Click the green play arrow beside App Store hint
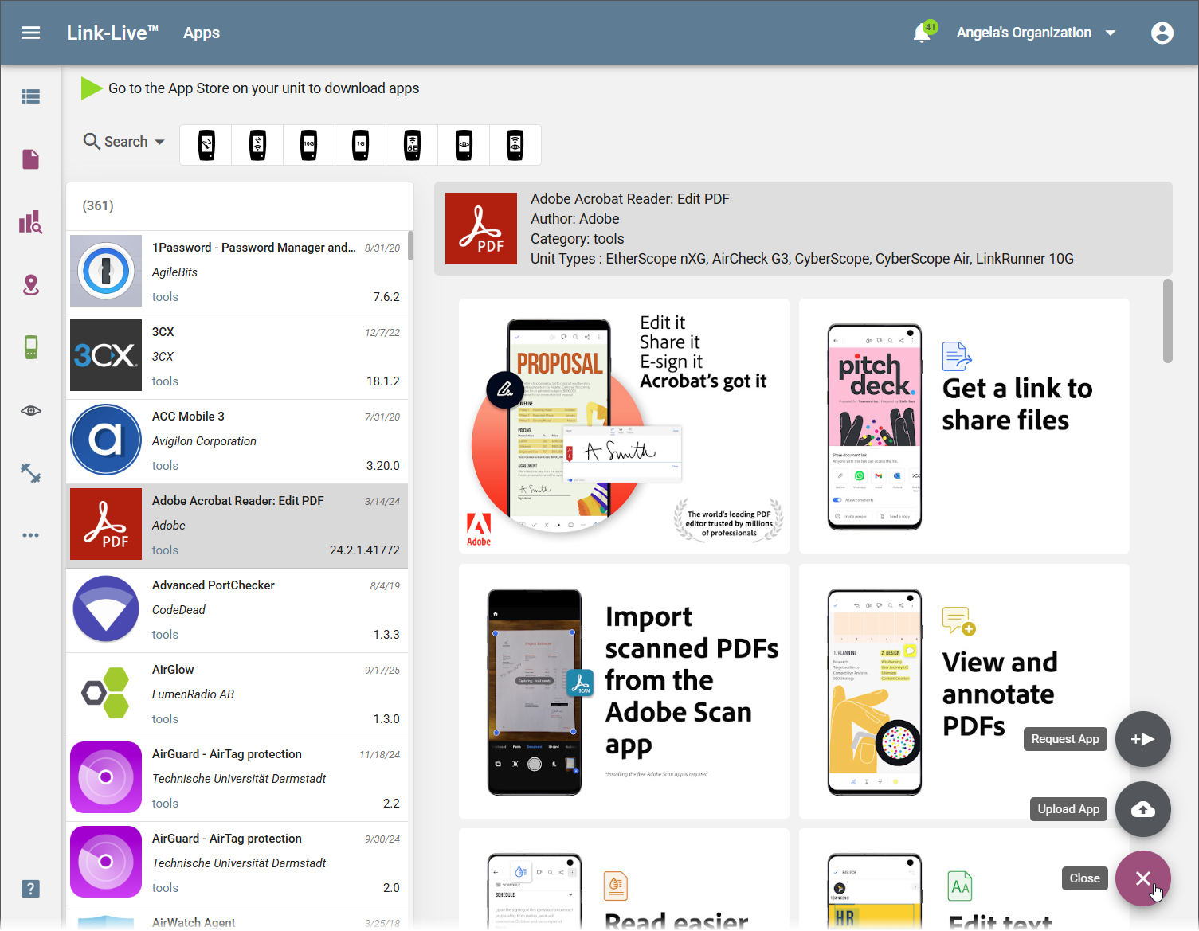Screen dimensions: 1199x931 91,88
